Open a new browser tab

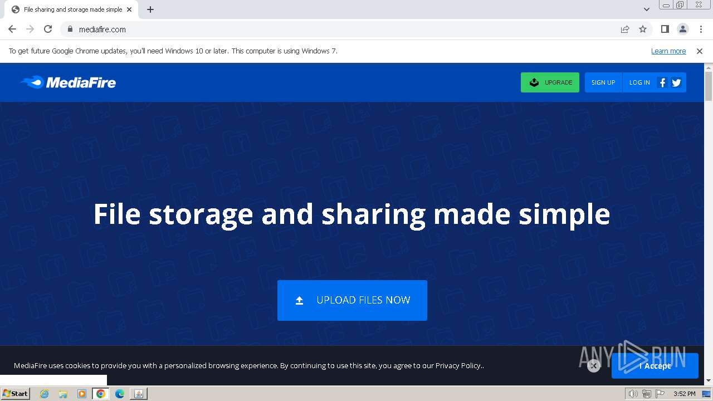(150, 9)
